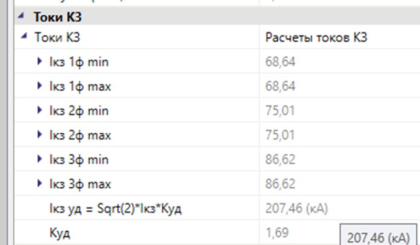This screenshot has height=245, width=420.
Task: Click the 86,62 value for Iкз 3ф max
Action: [x=281, y=184]
